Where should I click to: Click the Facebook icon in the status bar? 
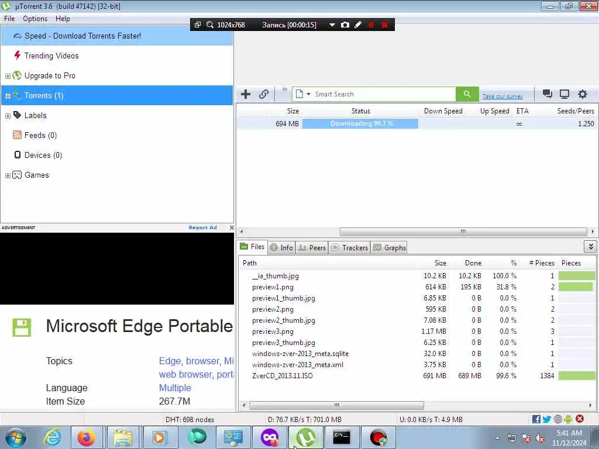coord(536,419)
